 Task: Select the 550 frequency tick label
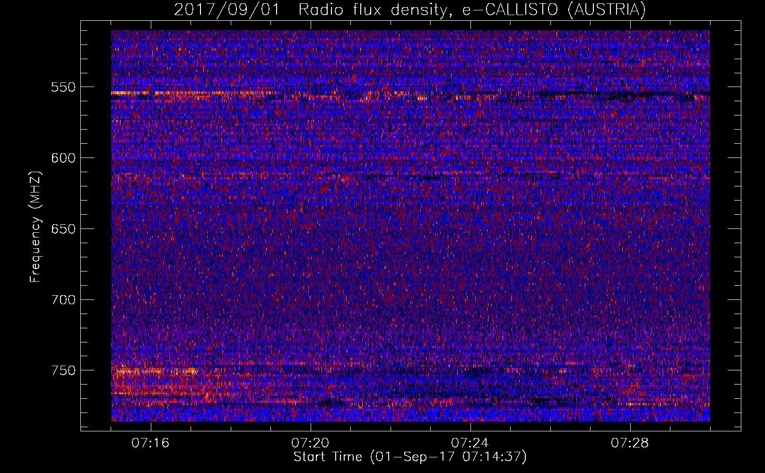pyautogui.click(x=63, y=88)
